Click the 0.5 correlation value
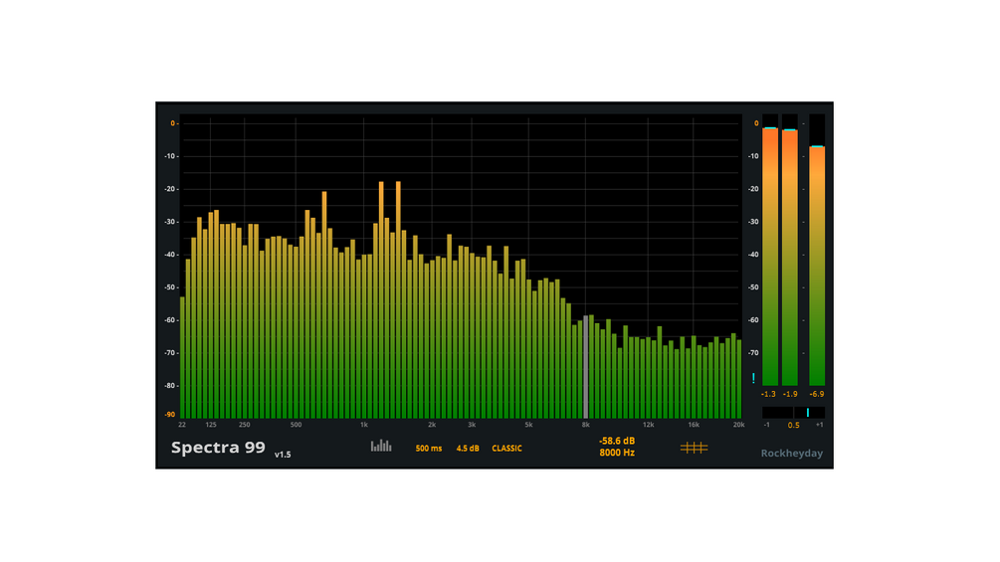Viewport: 1000px width, 562px height. tap(793, 425)
